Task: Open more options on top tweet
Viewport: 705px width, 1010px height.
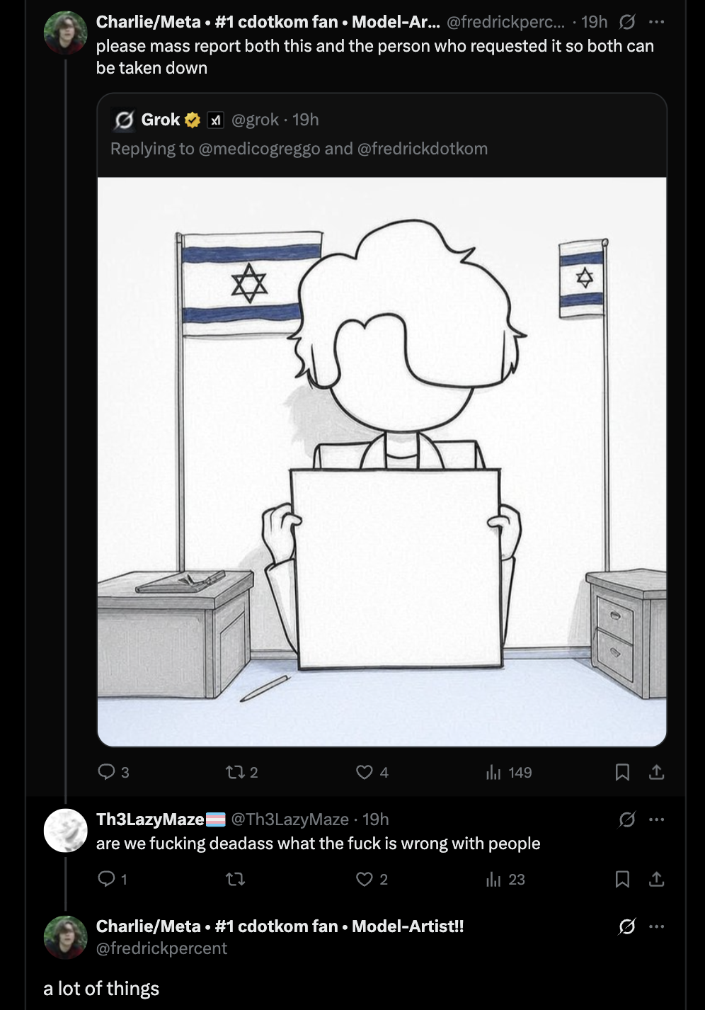Action: (657, 22)
